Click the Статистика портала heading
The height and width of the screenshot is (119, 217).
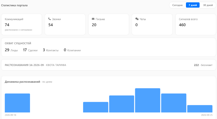(14, 5)
